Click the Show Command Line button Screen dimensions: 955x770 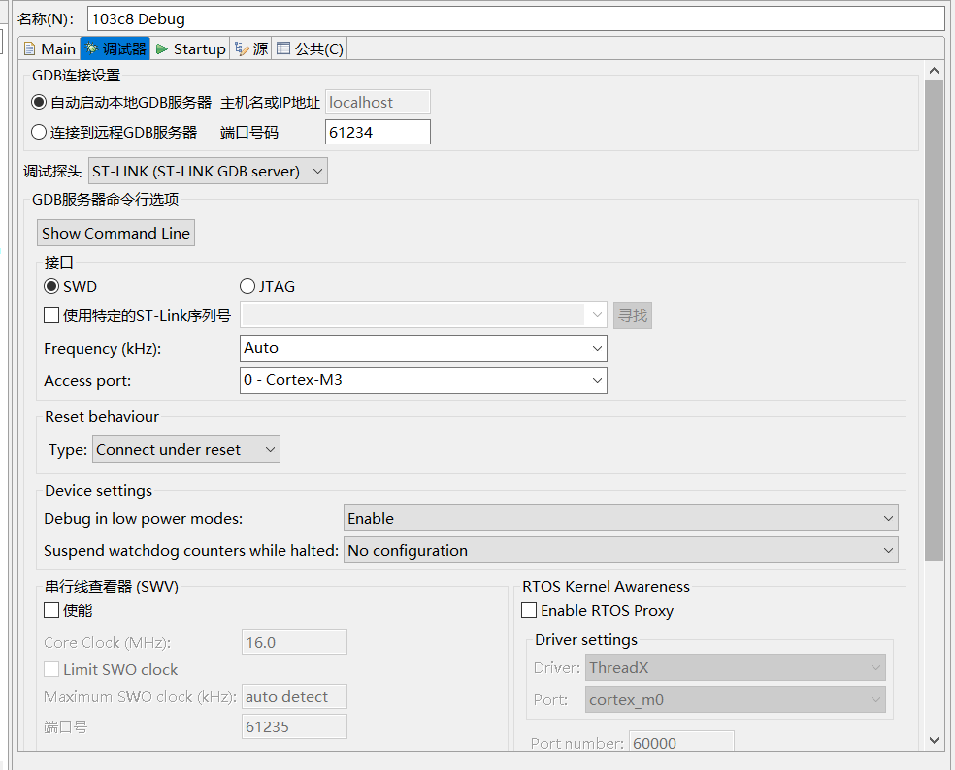point(115,233)
